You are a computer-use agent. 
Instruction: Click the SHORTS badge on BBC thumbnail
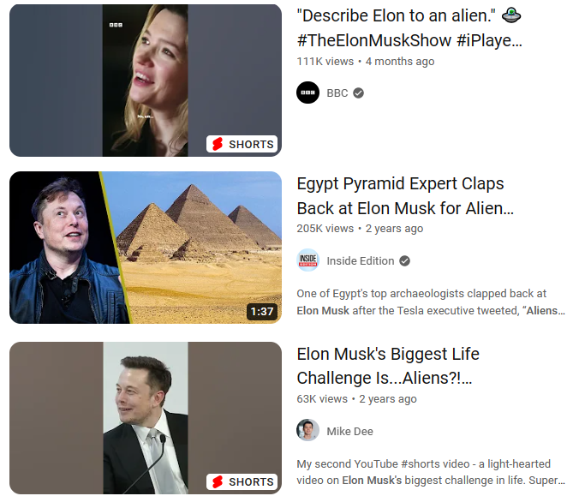tap(242, 144)
